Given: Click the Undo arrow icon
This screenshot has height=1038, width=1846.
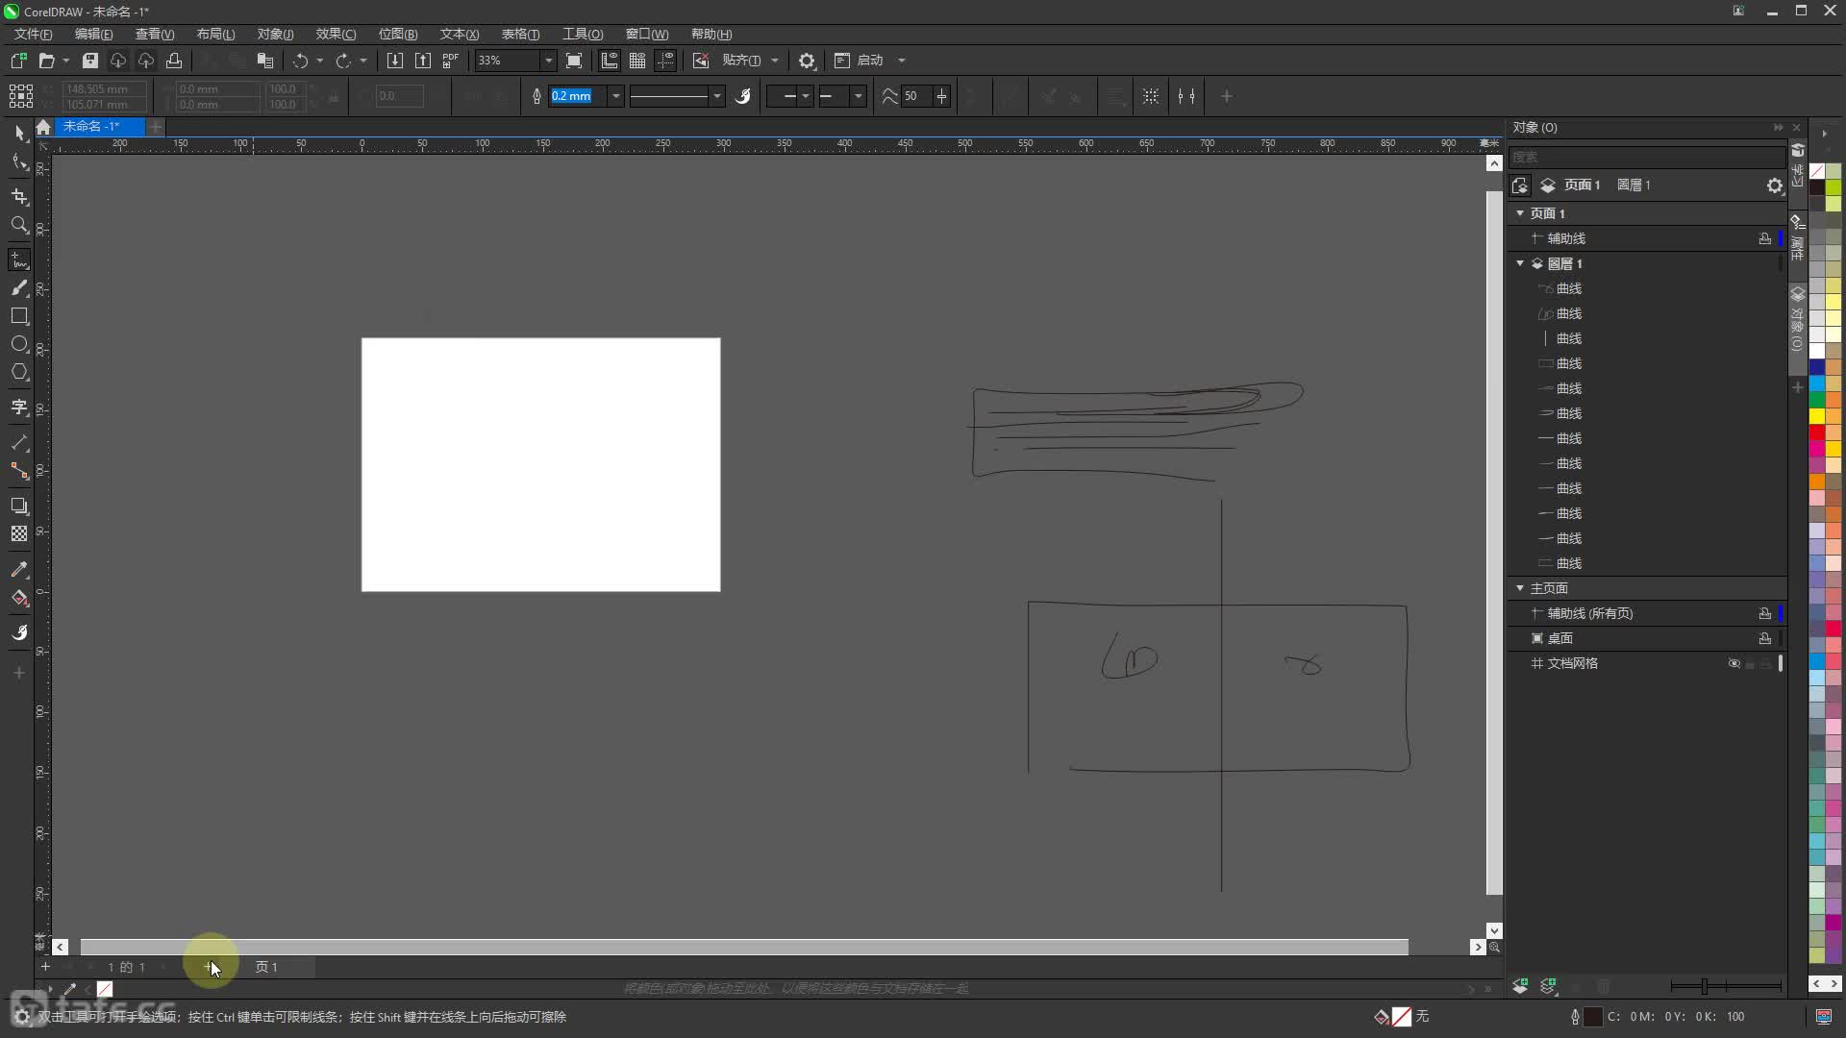Looking at the screenshot, I should pyautogui.click(x=301, y=61).
